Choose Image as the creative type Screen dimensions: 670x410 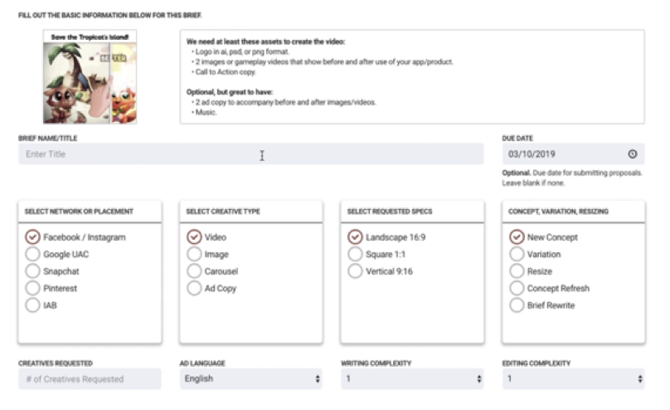pyautogui.click(x=194, y=254)
